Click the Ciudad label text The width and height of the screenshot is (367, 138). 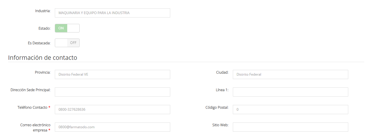(222, 72)
